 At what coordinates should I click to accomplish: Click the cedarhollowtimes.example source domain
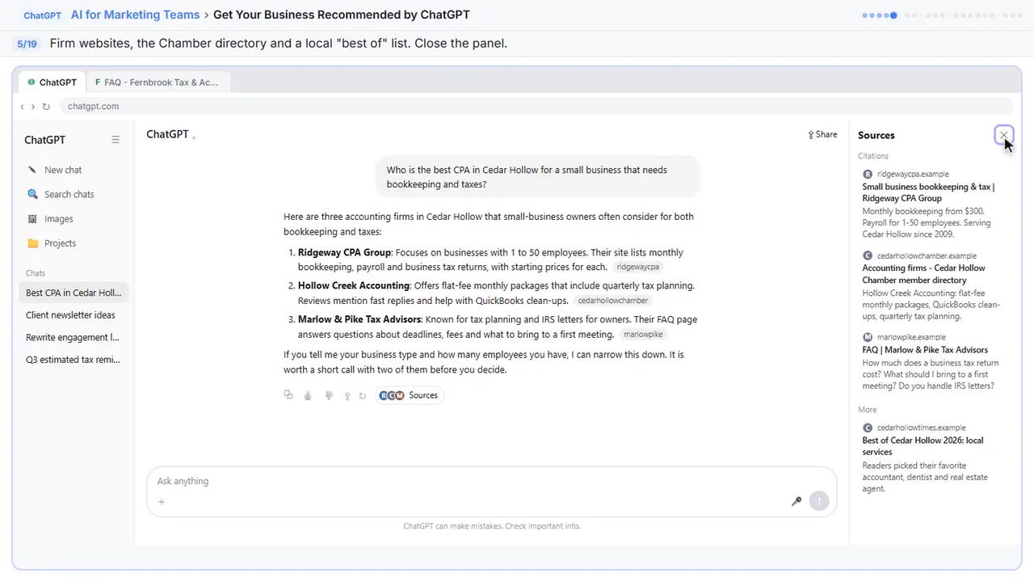pos(921,428)
